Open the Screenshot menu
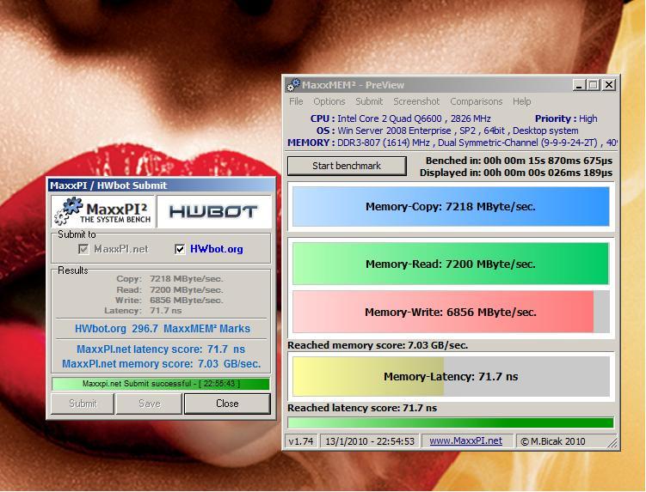Image resolution: width=646 pixels, height=492 pixels. click(416, 101)
